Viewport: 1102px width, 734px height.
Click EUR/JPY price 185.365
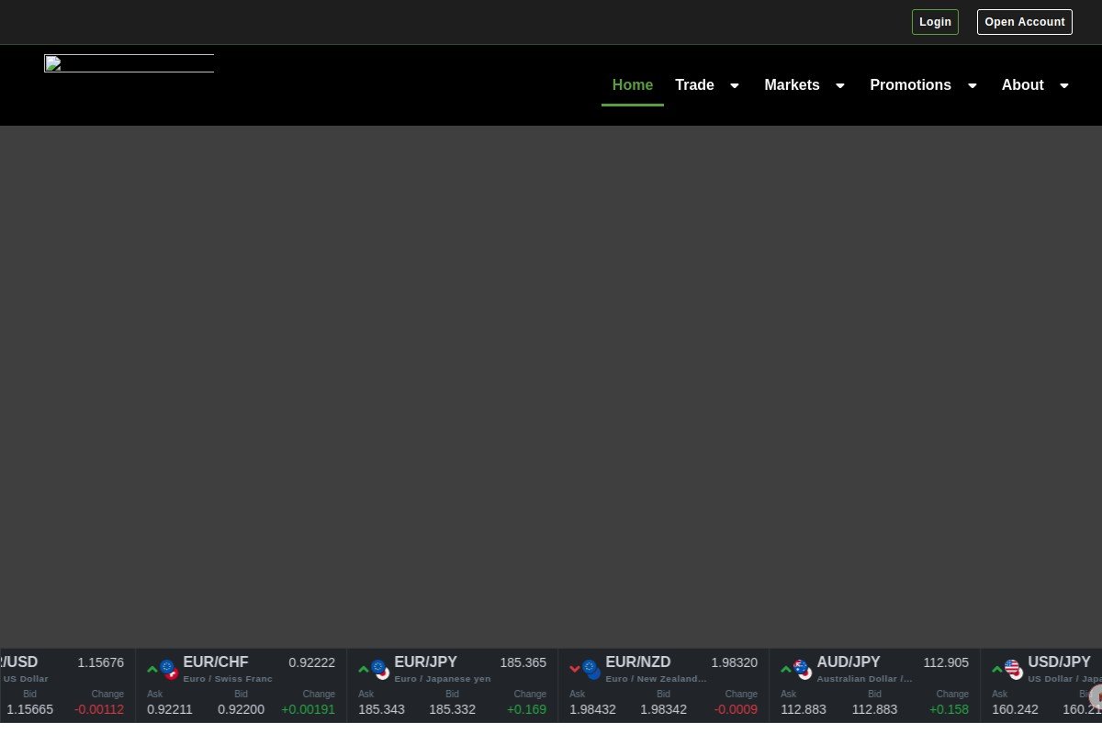(x=523, y=662)
